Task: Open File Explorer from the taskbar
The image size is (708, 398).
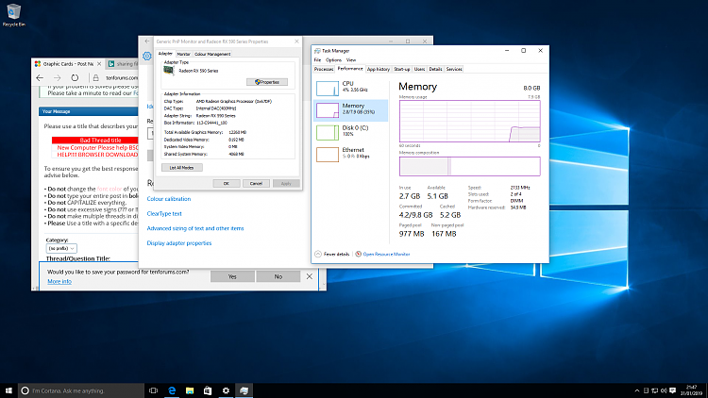Action: pyautogui.click(x=190, y=390)
